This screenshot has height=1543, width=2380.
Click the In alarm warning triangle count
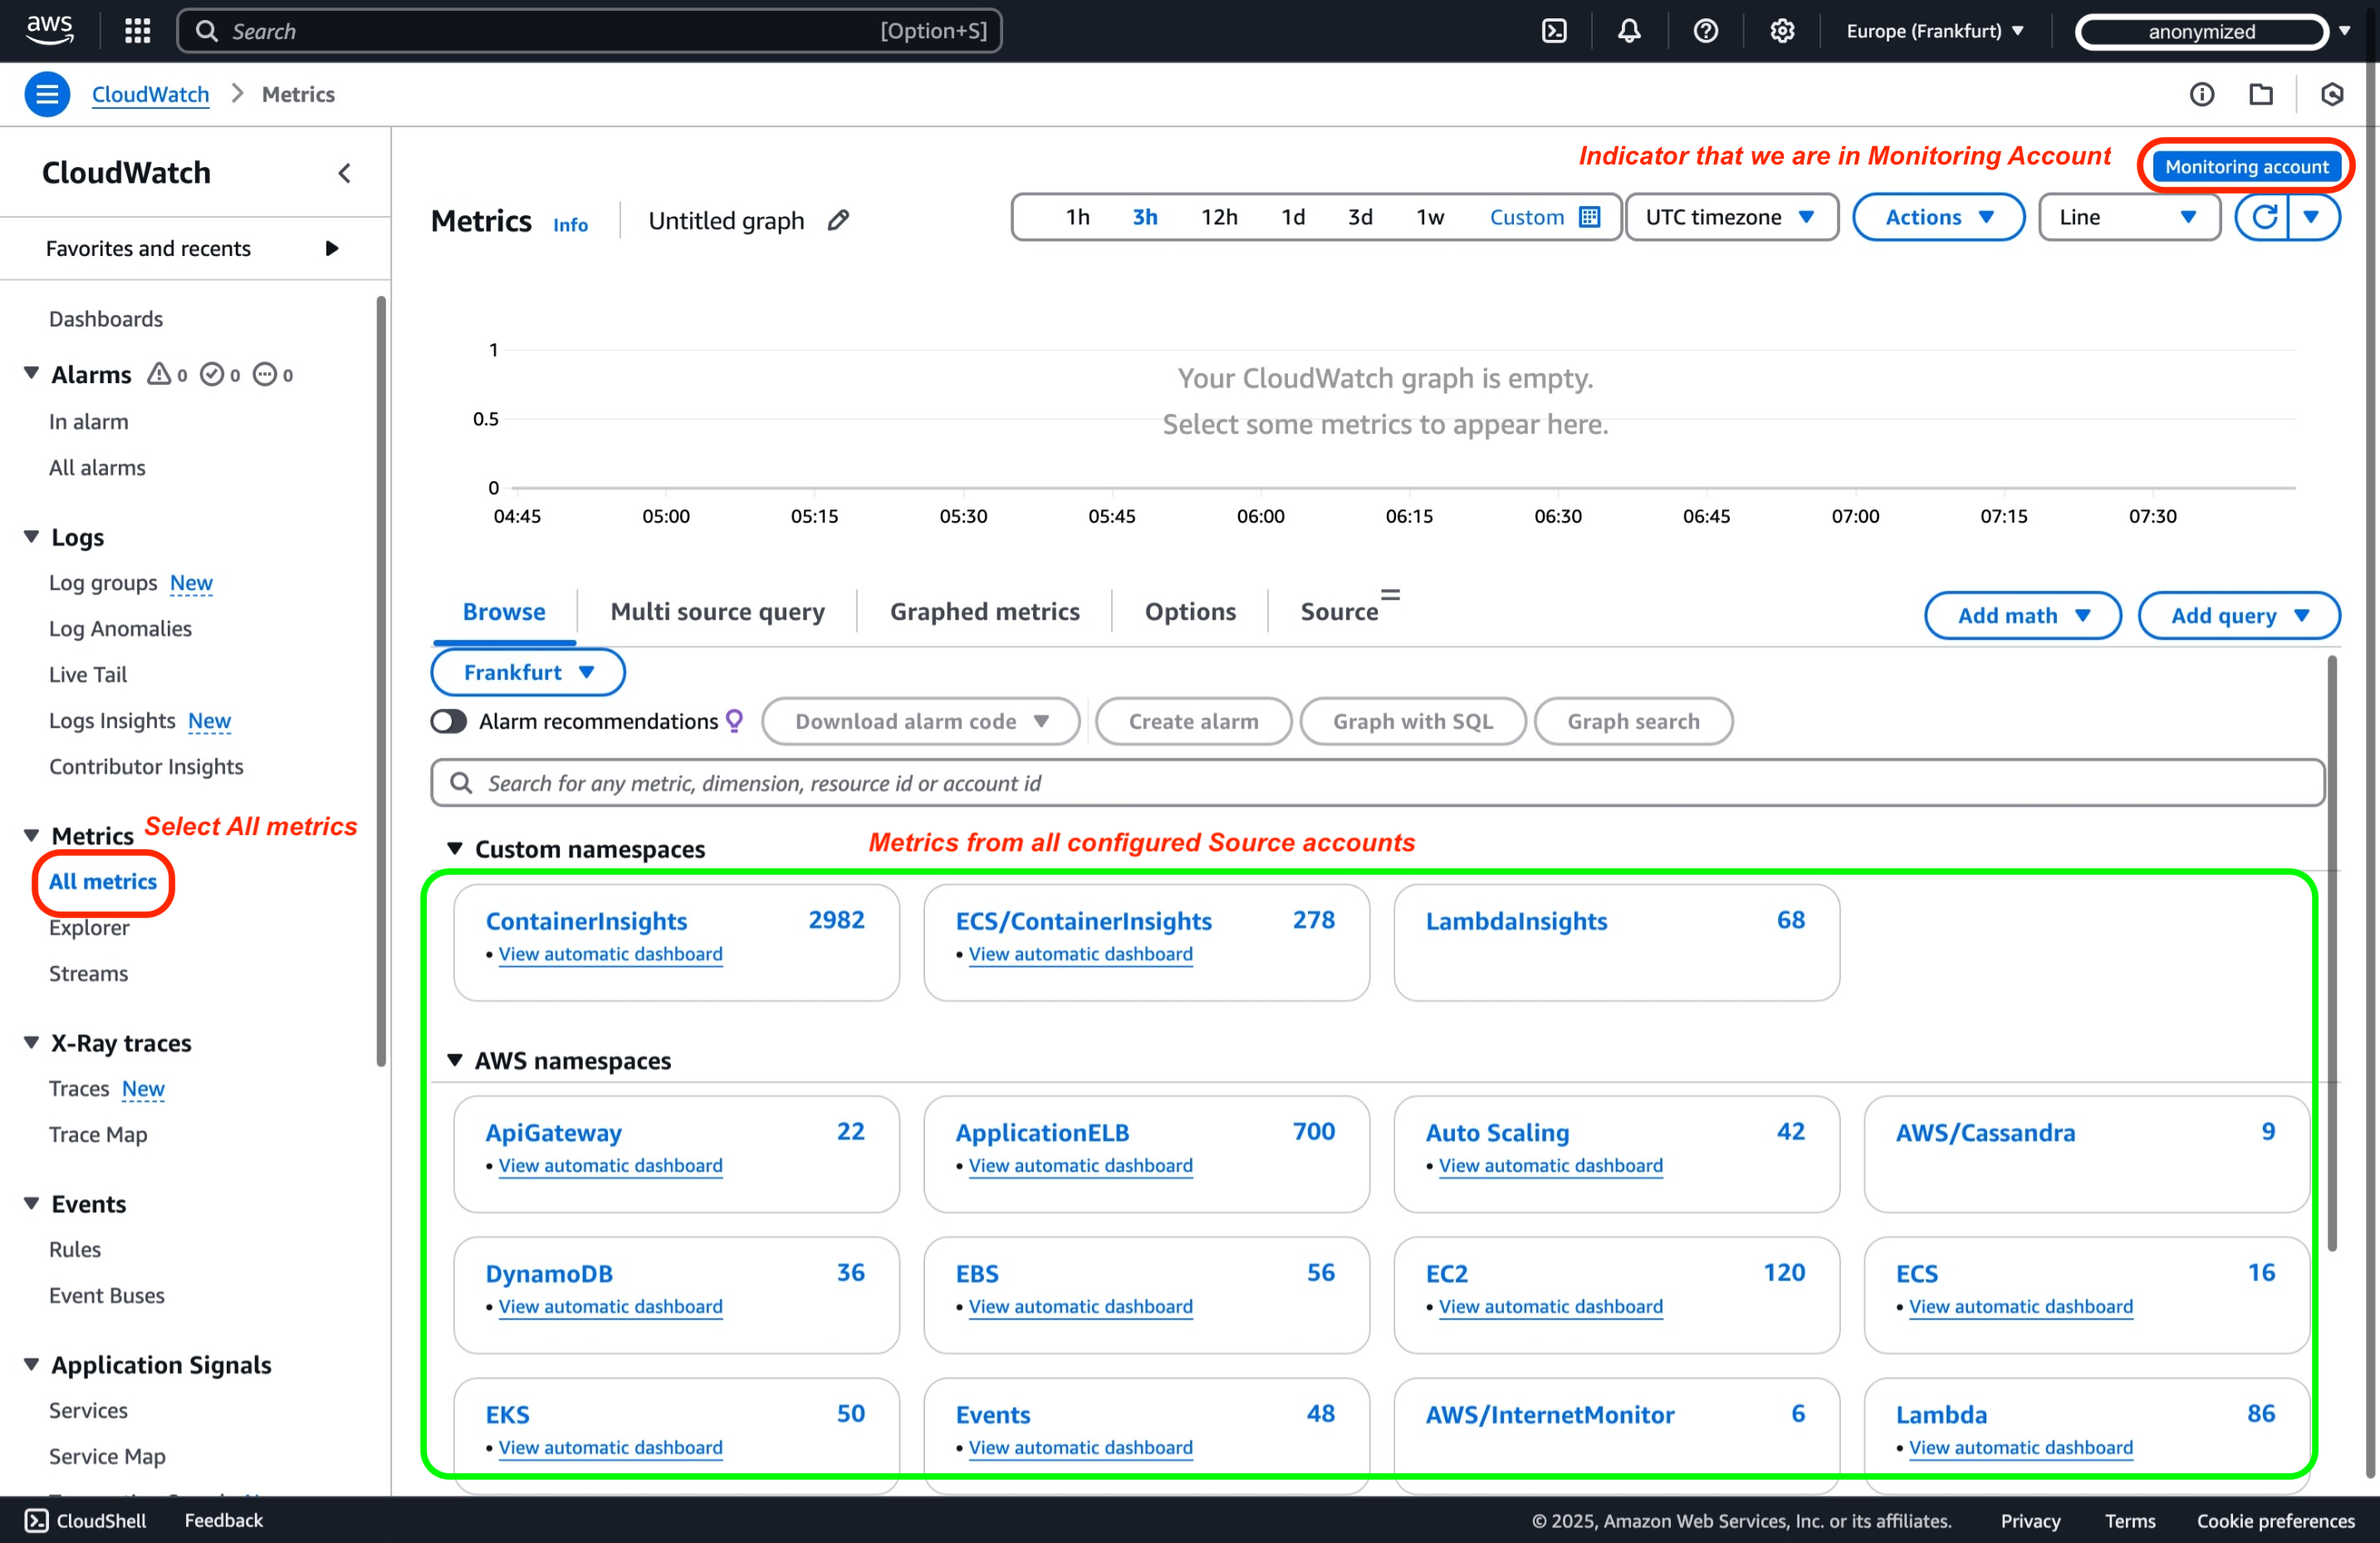tap(167, 376)
